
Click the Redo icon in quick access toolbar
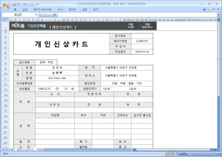tap(25, 4)
